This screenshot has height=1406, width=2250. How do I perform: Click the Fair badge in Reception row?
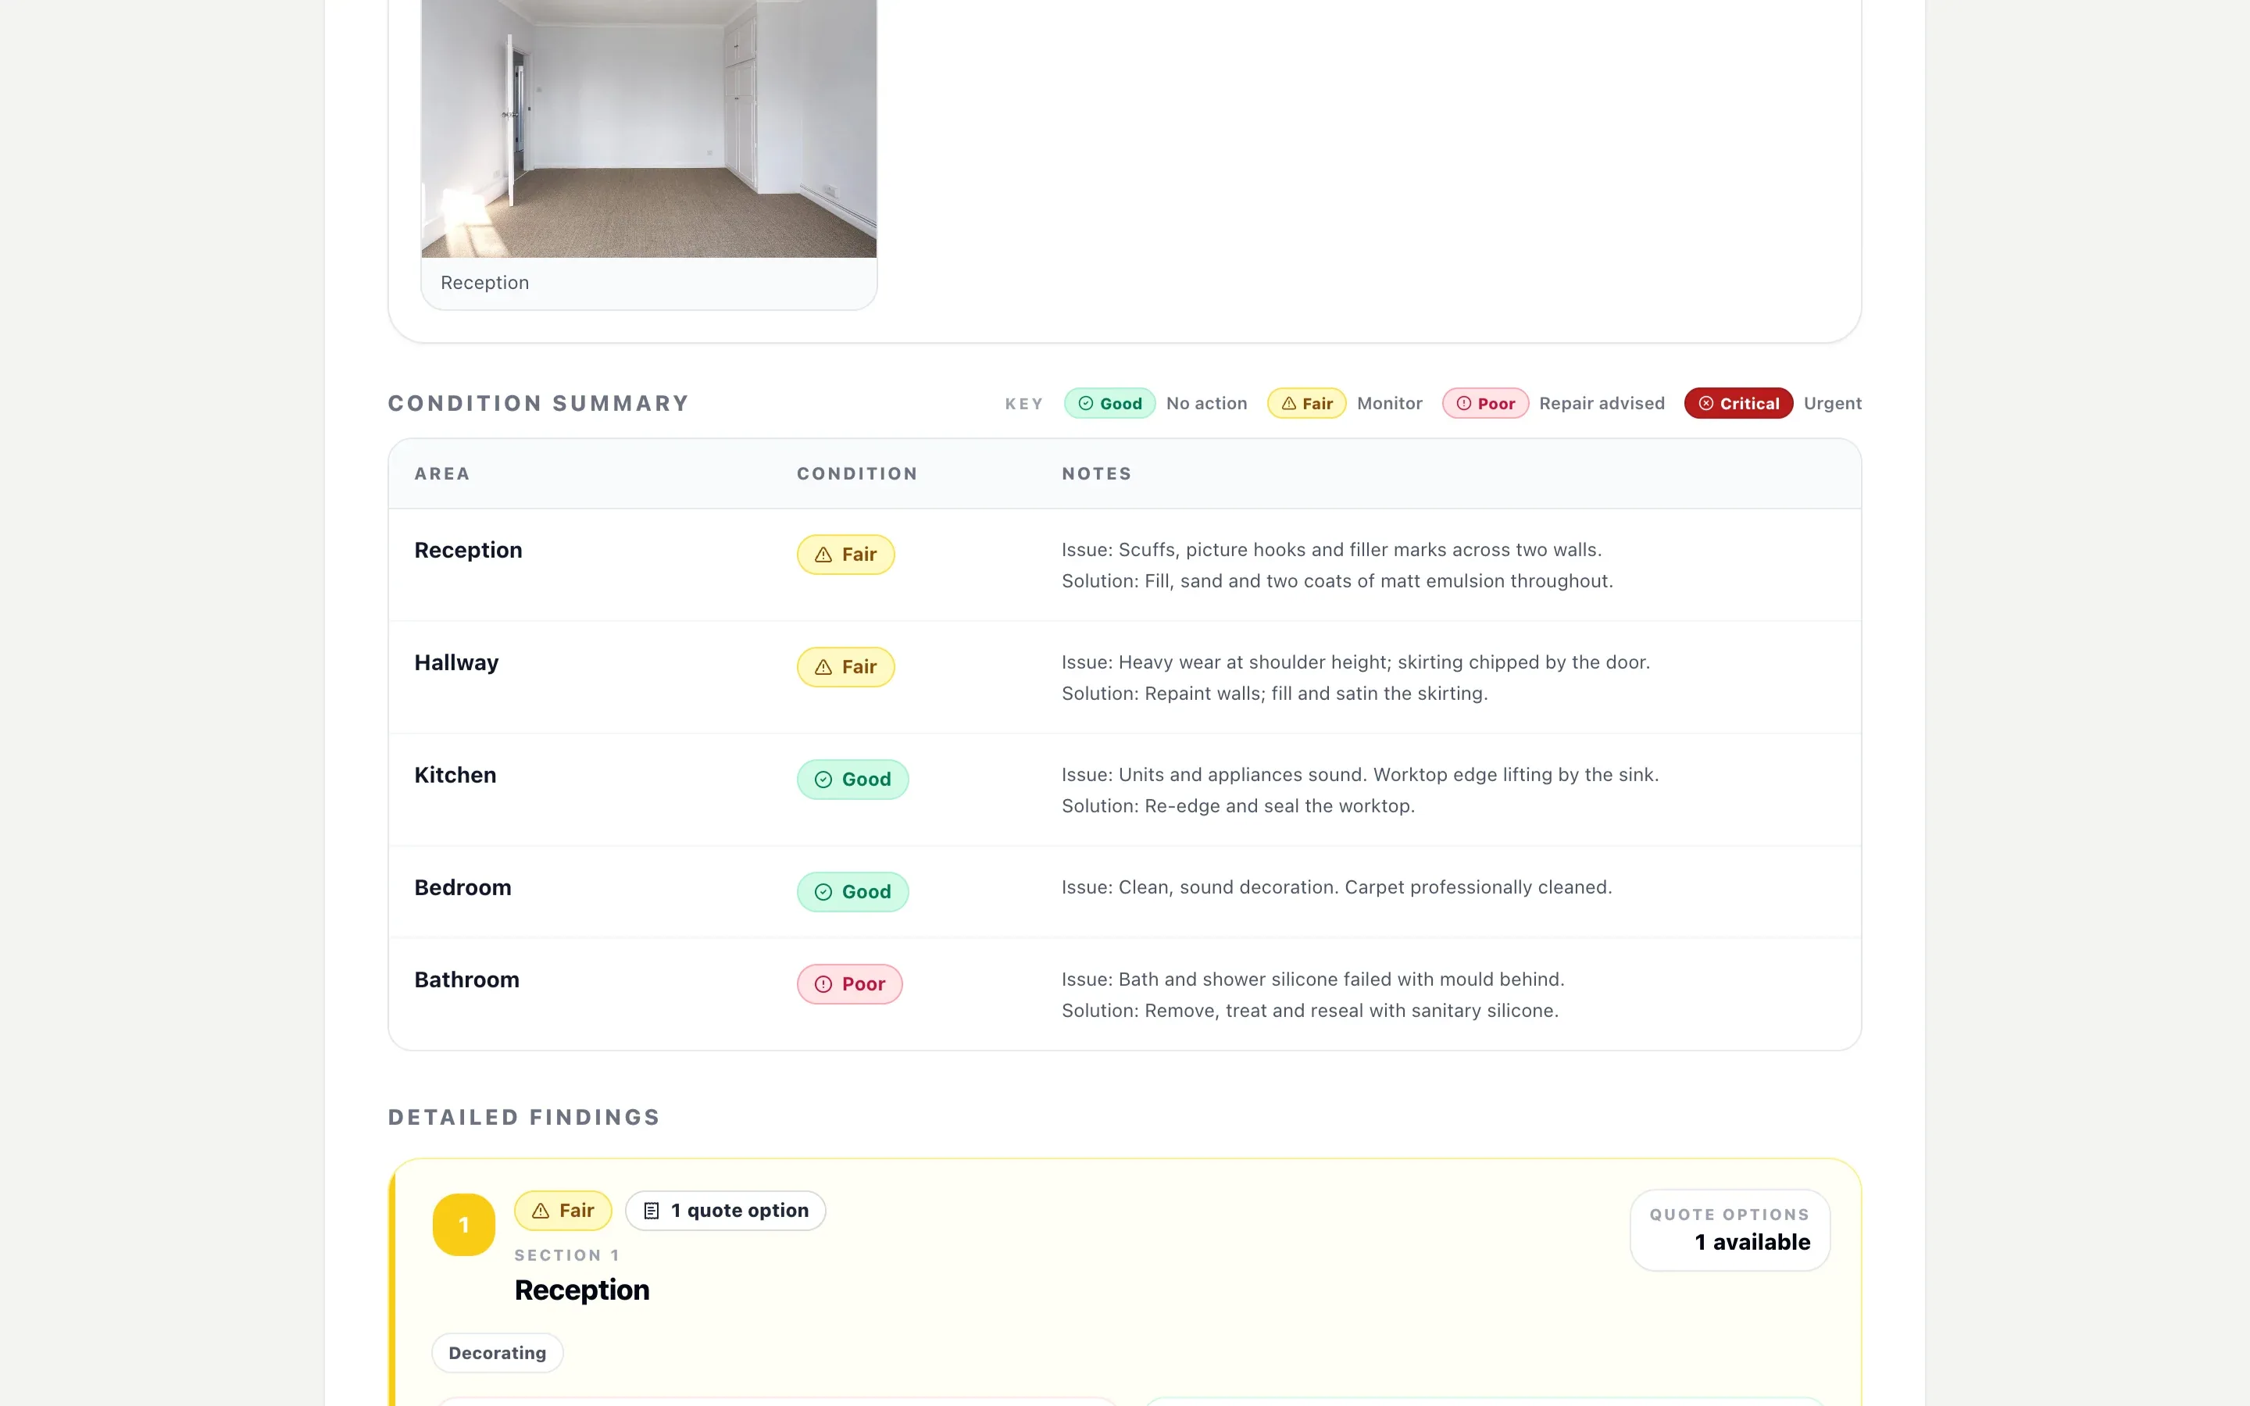845,555
